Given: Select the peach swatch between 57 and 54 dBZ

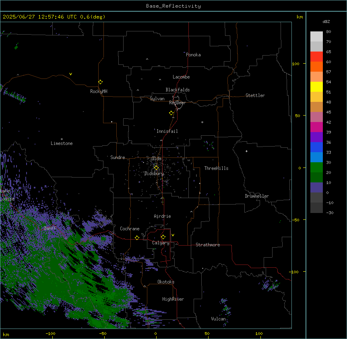Looking at the screenshot, I should 316,76.
